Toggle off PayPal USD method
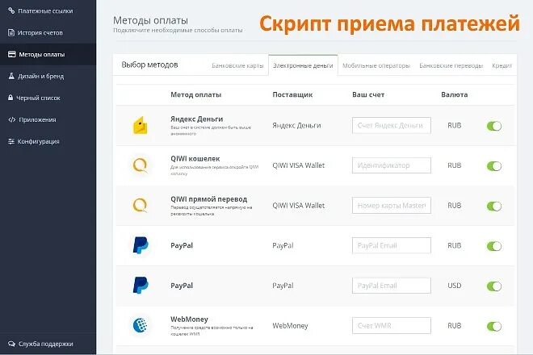Viewport: 533px width, 355px height. tap(494, 286)
